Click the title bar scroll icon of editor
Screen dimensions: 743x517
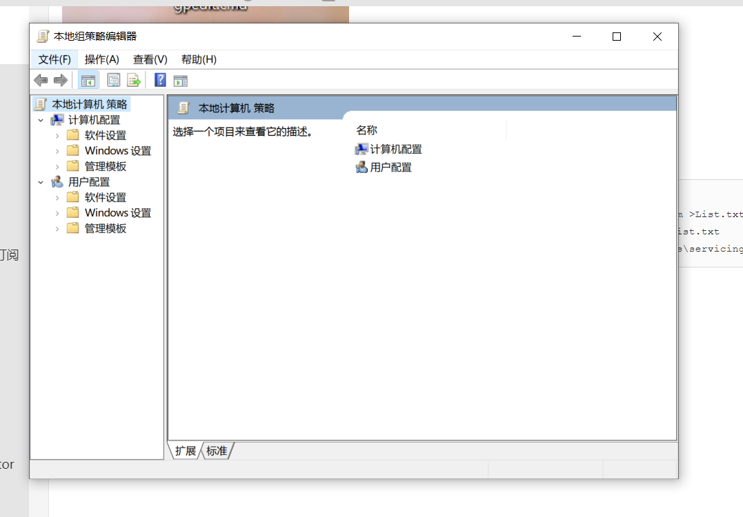(43, 37)
